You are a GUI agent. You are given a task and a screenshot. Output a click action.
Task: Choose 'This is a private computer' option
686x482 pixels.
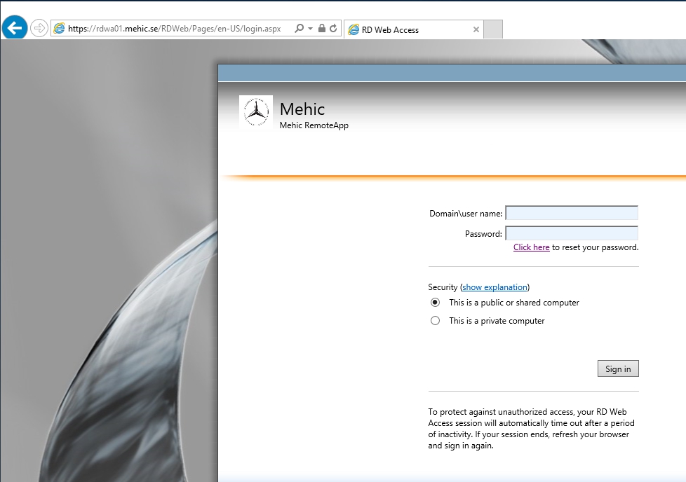coord(436,321)
